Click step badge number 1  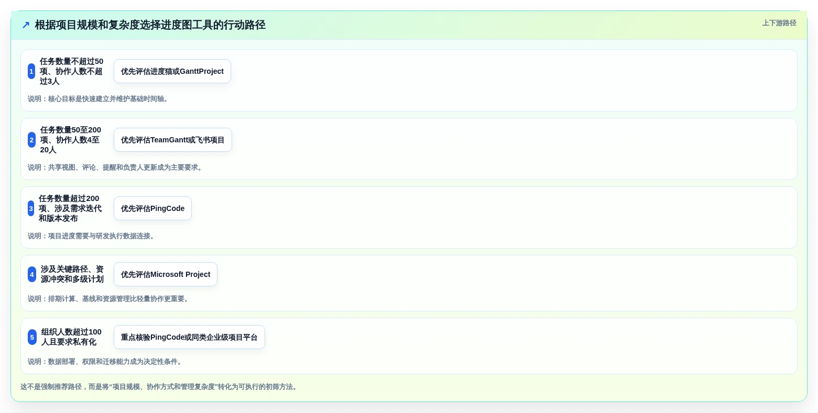click(x=31, y=71)
